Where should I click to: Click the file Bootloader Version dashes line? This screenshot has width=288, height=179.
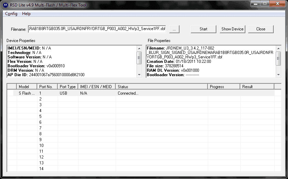[173, 75]
